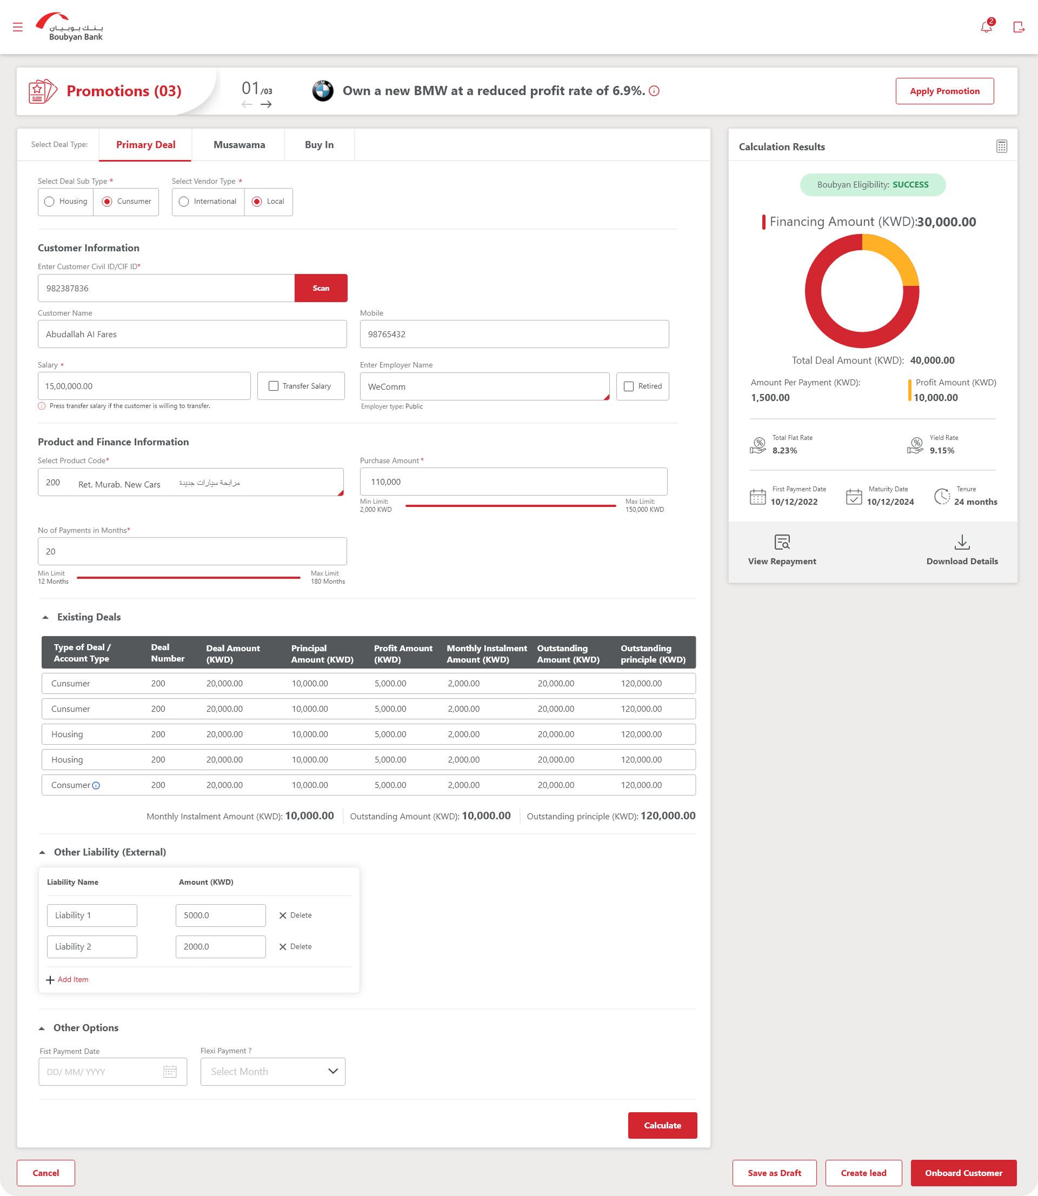This screenshot has height=1196, width=1038.
Task: Open the notifications bell
Action: (986, 27)
